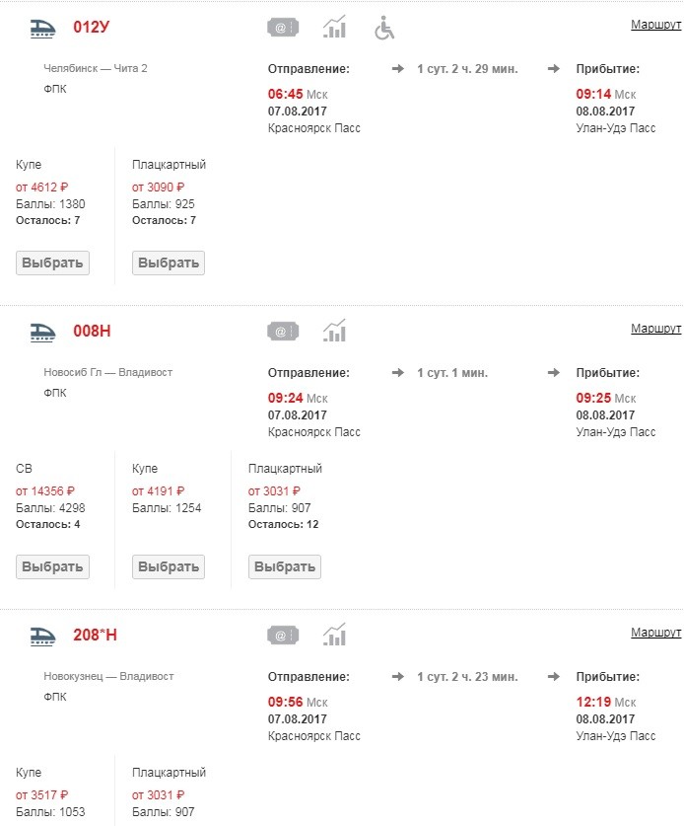Open the price chart icon for train 008Н
This screenshot has width=684, height=826.
[x=335, y=332]
